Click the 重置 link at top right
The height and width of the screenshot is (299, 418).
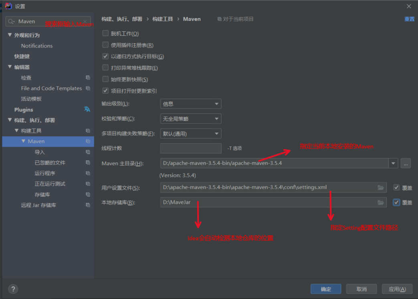click(410, 19)
